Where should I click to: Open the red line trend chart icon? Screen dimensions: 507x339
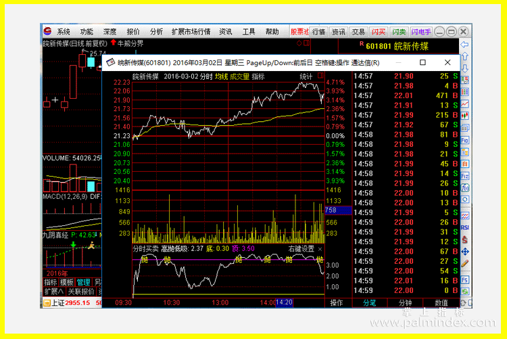[464, 104]
